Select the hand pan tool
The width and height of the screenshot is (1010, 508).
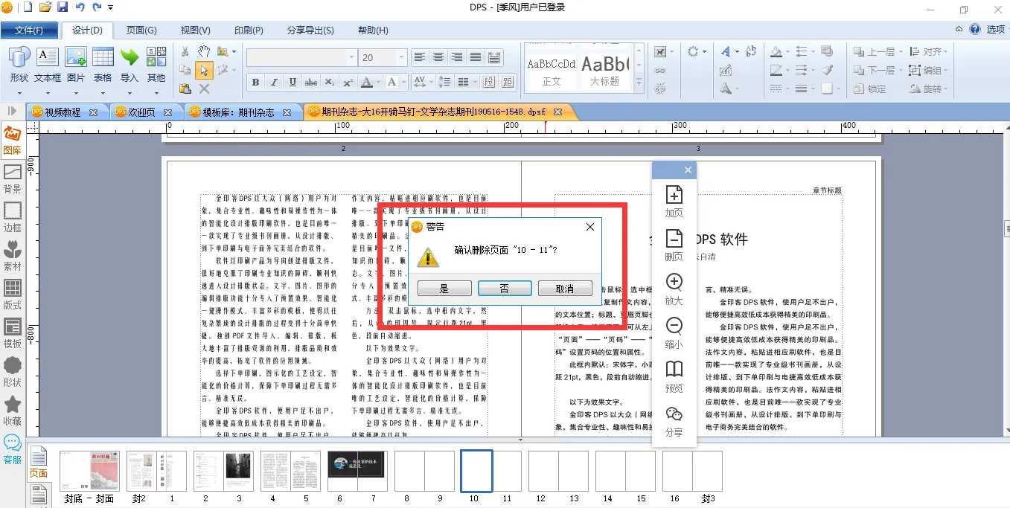point(204,51)
